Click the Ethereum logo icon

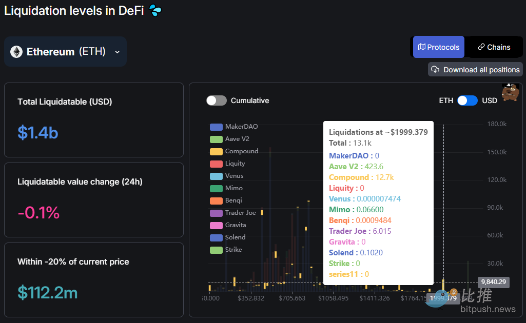click(16, 52)
